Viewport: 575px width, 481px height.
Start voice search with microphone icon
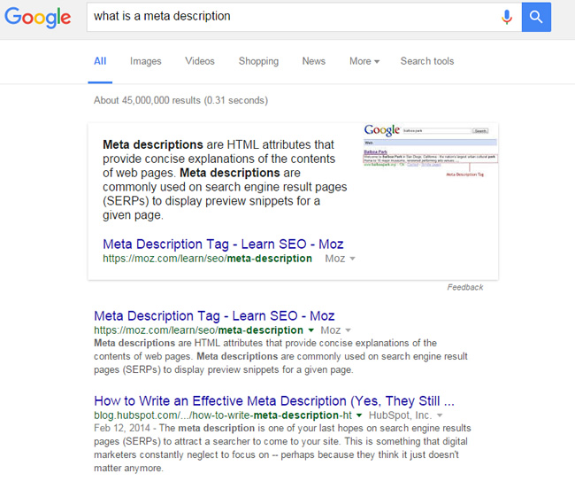[507, 17]
